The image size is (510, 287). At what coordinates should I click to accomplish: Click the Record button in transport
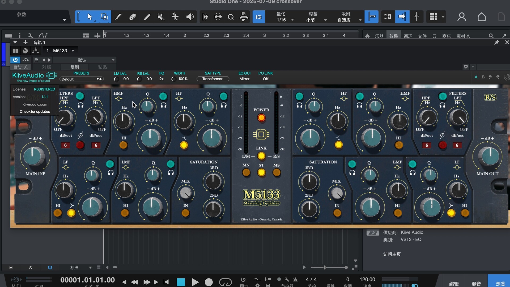tap(209, 282)
